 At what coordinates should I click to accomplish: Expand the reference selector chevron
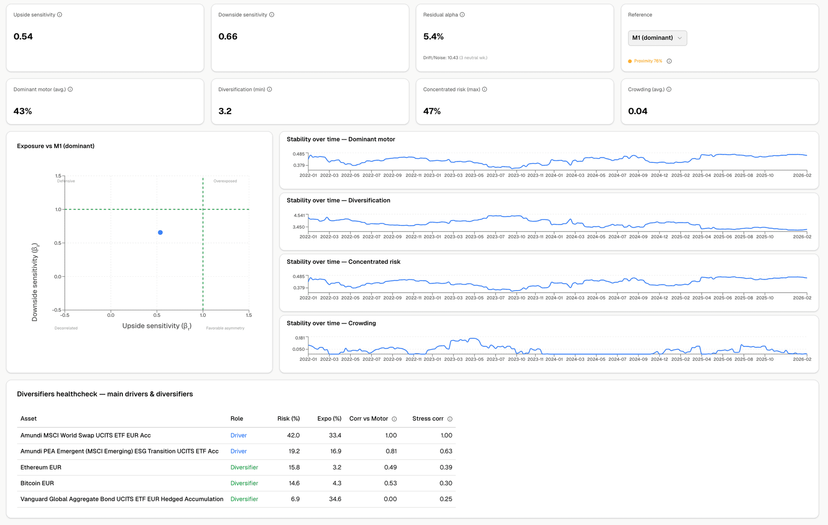pos(680,38)
